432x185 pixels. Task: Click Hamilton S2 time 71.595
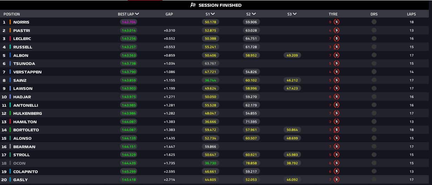pyautogui.click(x=251, y=122)
